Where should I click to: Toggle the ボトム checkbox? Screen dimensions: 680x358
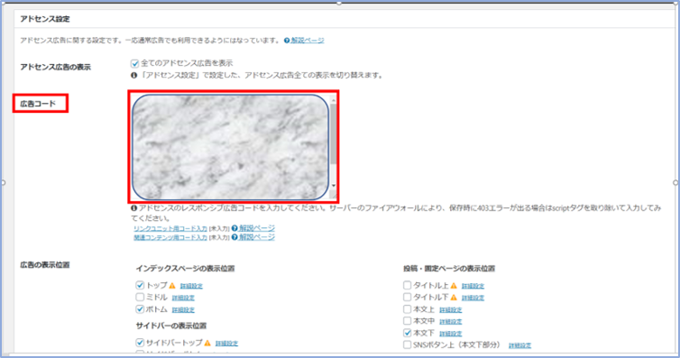140,309
